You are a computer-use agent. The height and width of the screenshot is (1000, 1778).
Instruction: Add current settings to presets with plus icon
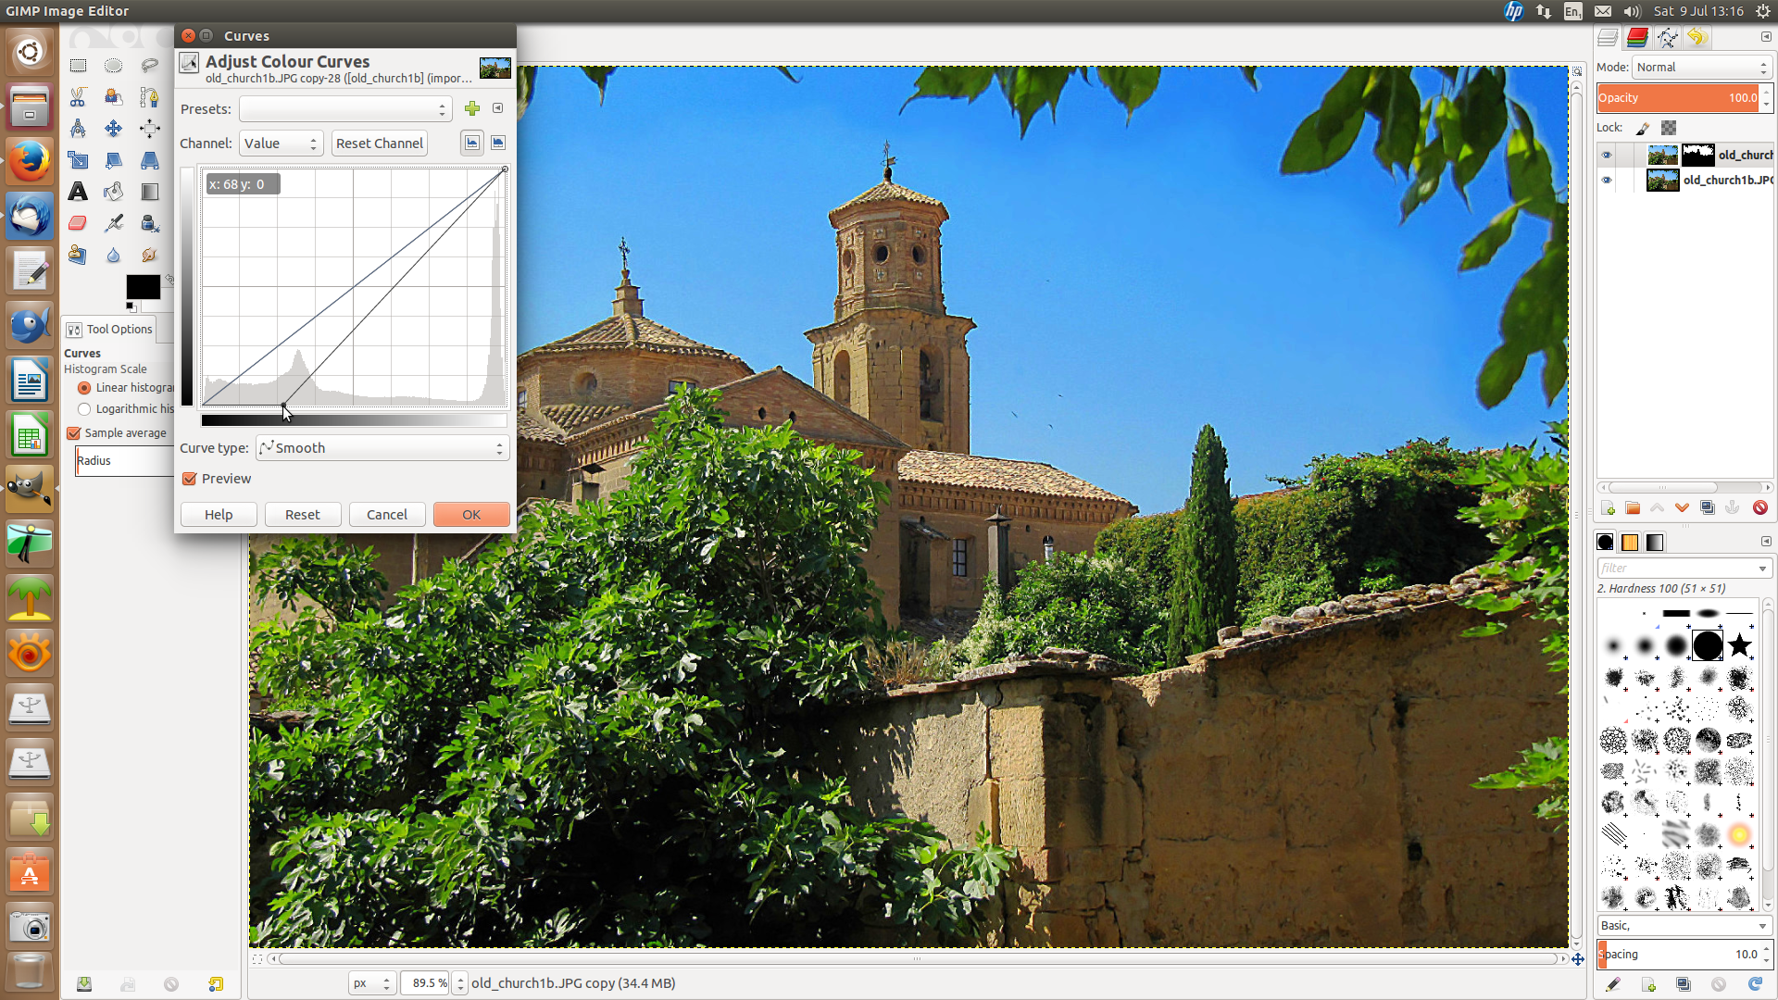coord(472,108)
